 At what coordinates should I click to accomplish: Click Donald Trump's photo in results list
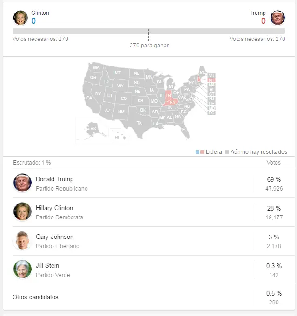(x=22, y=183)
